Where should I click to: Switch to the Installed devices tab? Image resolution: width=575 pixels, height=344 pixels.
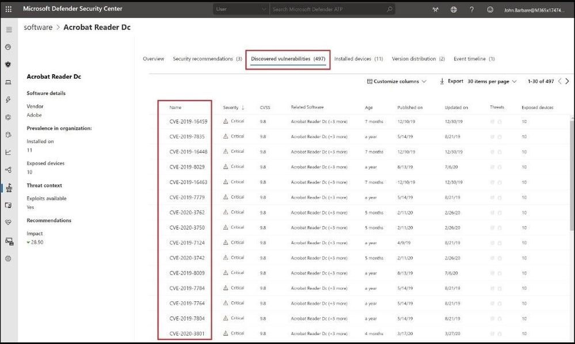tap(358, 59)
